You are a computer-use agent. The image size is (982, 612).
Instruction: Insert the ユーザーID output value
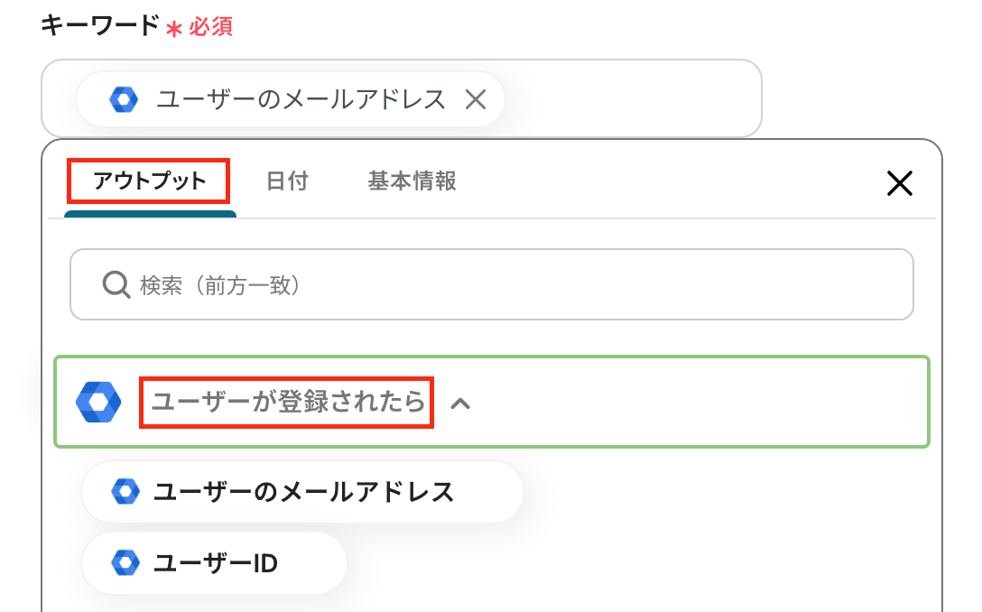click(x=215, y=564)
